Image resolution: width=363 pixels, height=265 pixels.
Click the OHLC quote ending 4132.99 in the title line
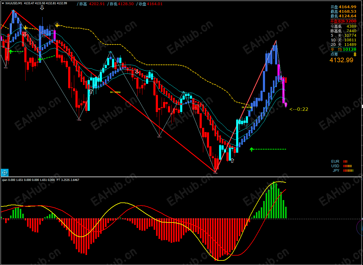coord(46,3)
